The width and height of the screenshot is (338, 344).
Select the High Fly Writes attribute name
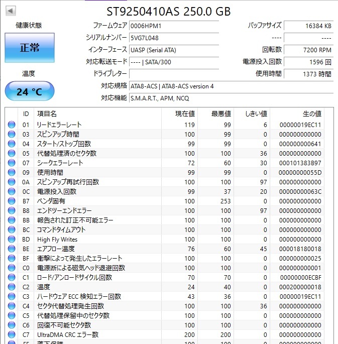click(57, 240)
